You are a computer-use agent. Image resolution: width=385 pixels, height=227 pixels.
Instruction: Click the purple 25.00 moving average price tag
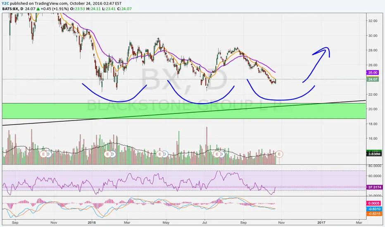(x=373, y=73)
